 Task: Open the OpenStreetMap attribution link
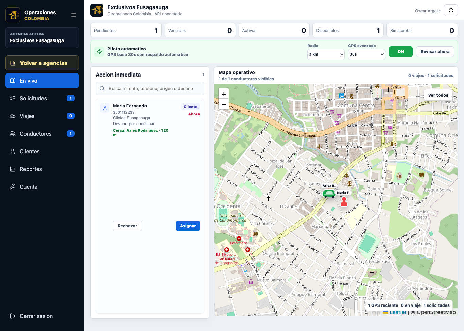point(436,312)
